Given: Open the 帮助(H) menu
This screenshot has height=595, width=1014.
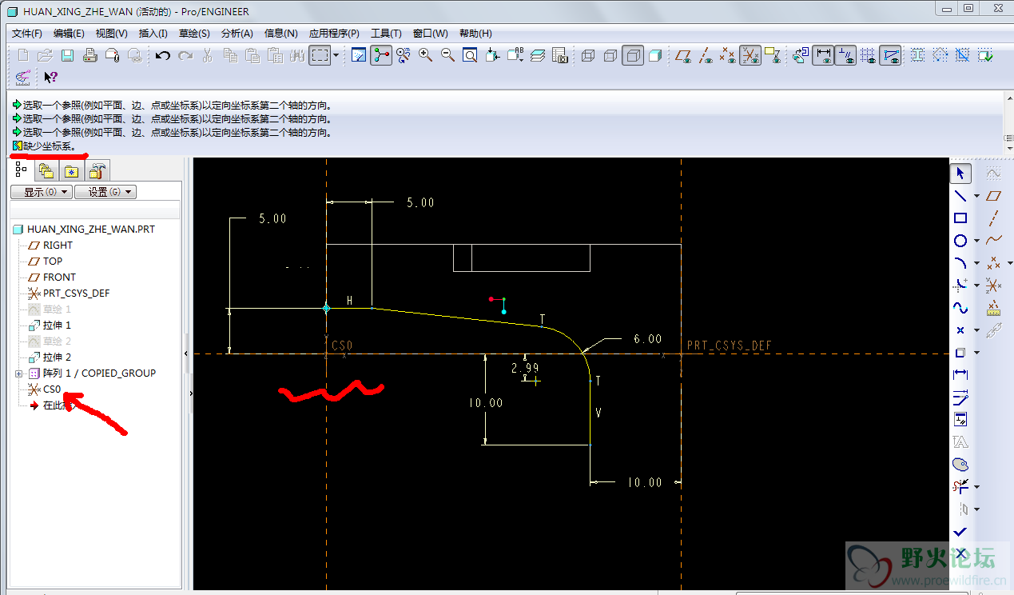Looking at the screenshot, I should 475,34.
